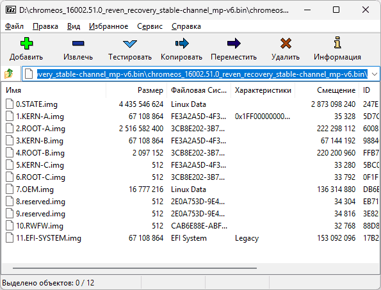This screenshot has width=381, height=290.
Task: Go up one folder level icon
Action: click(9, 74)
